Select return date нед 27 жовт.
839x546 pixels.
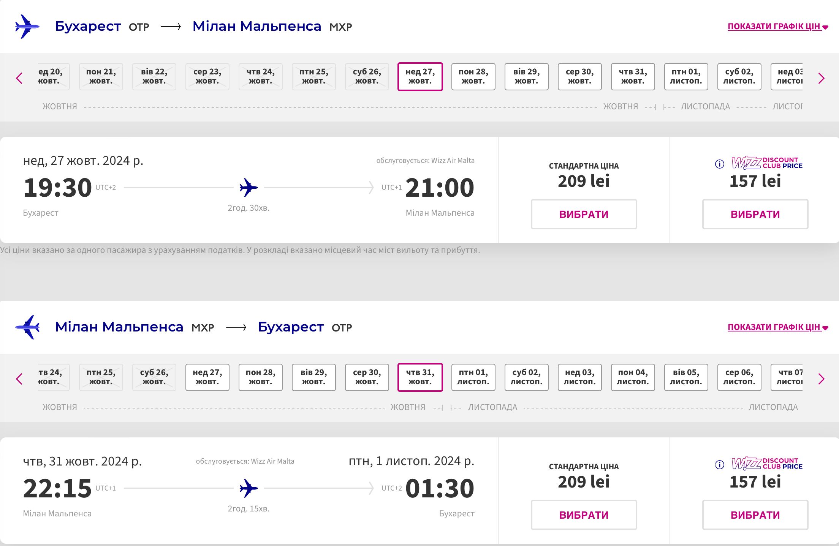pyautogui.click(x=207, y=377)
